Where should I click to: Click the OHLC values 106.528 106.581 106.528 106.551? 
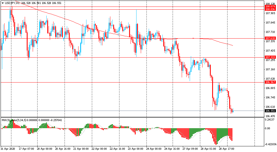(41, 3)
